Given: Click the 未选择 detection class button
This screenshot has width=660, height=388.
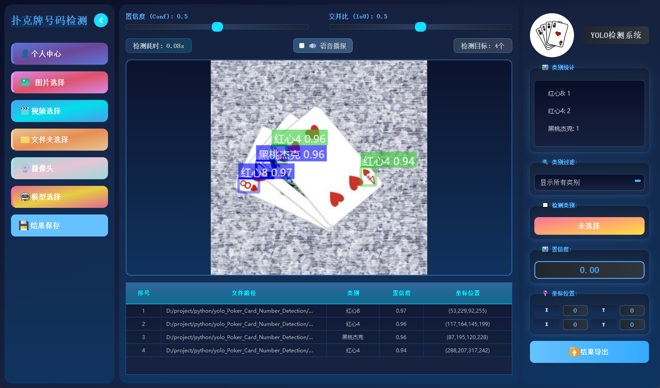Looking at the screenshot, I should click(589, 226).
